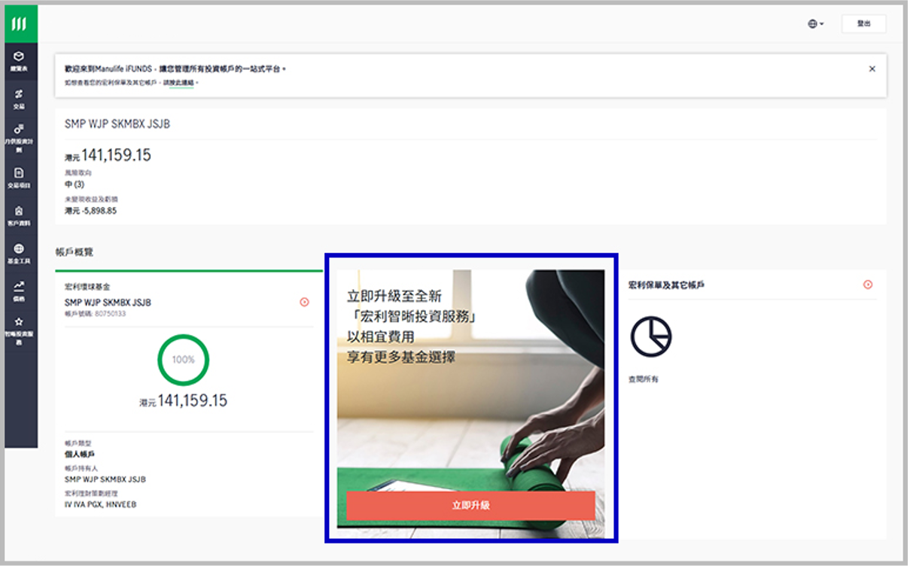The image size is (910, 566).
Task: Close the welcome notification banner
Action: click(x=872, y=68)
